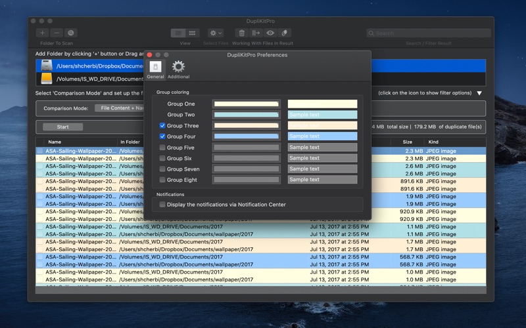Check the first result row checkbox (2.3 MB, selected)
This screenshot has width=526, height=328.
pyautogui.click(x=40, y=151)
